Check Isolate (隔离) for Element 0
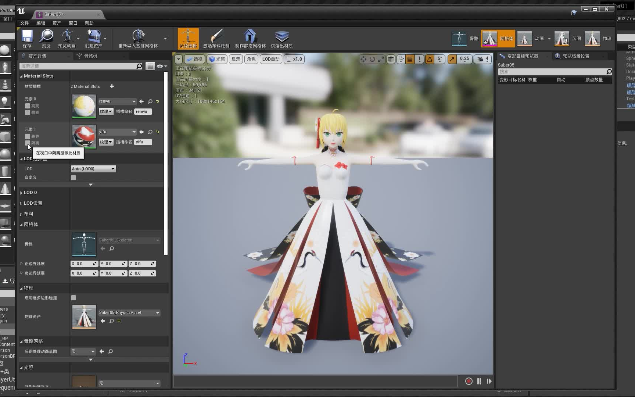The width and height of the screenshot is (635, 397). 28,112
